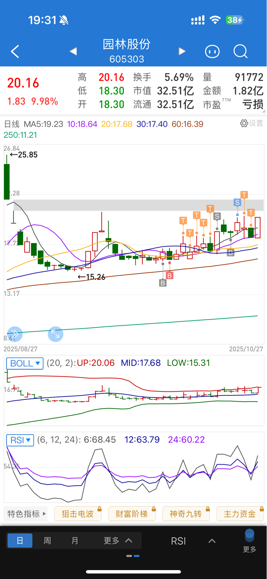Tap current price 20.16 in red
Viewport: 267px width, 579px height.
(x=23, y=83)
